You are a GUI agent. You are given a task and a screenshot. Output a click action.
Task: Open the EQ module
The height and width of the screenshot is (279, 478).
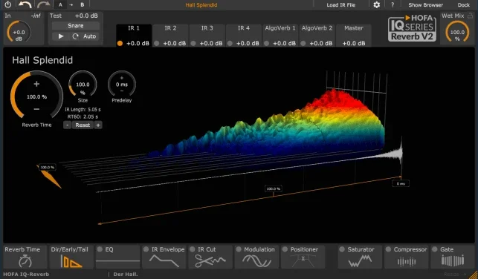point(117,257)
